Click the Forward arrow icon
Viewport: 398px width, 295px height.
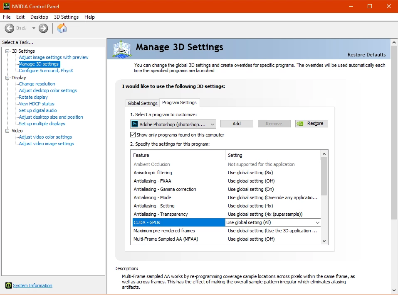[x=43, y=28]
